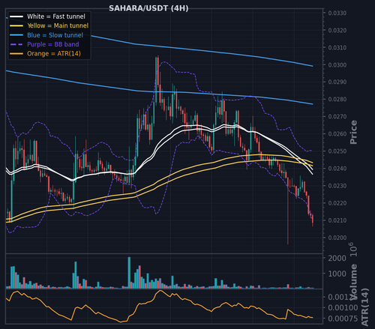Viewport: 375px width, 329px height.
Task: Click the 1000 volume axis label
Action: (337, 274)
